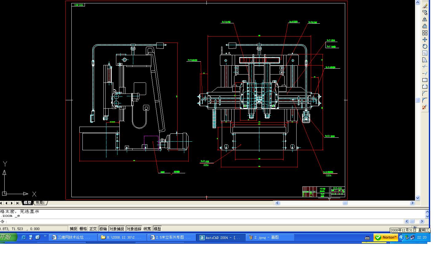Screen dimensions: 443x276
Task: Click command window scroll up arrow
Action: [427, 212]
